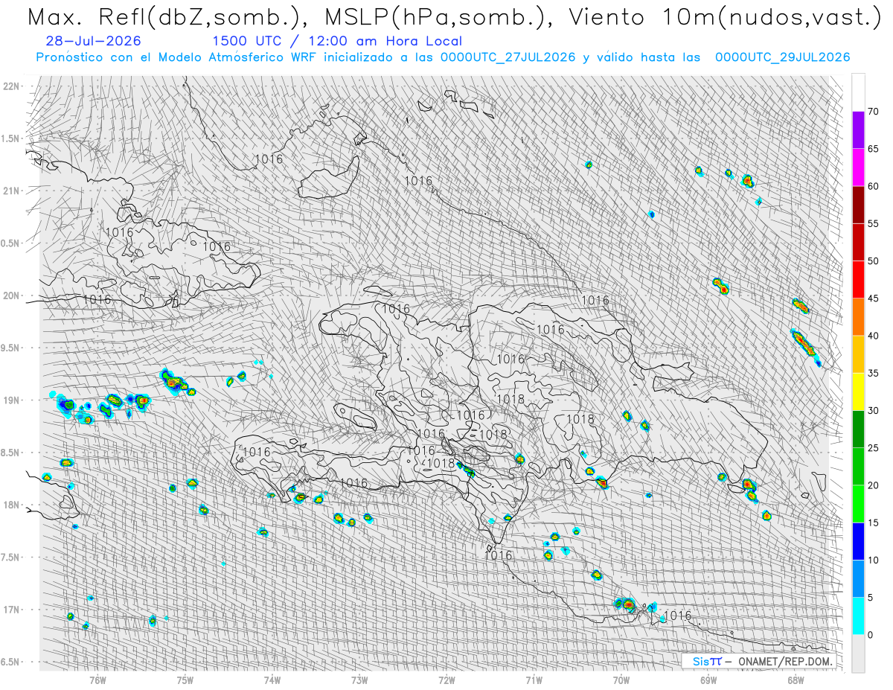Click the "22N" latitude axis label

click(10, 86)
